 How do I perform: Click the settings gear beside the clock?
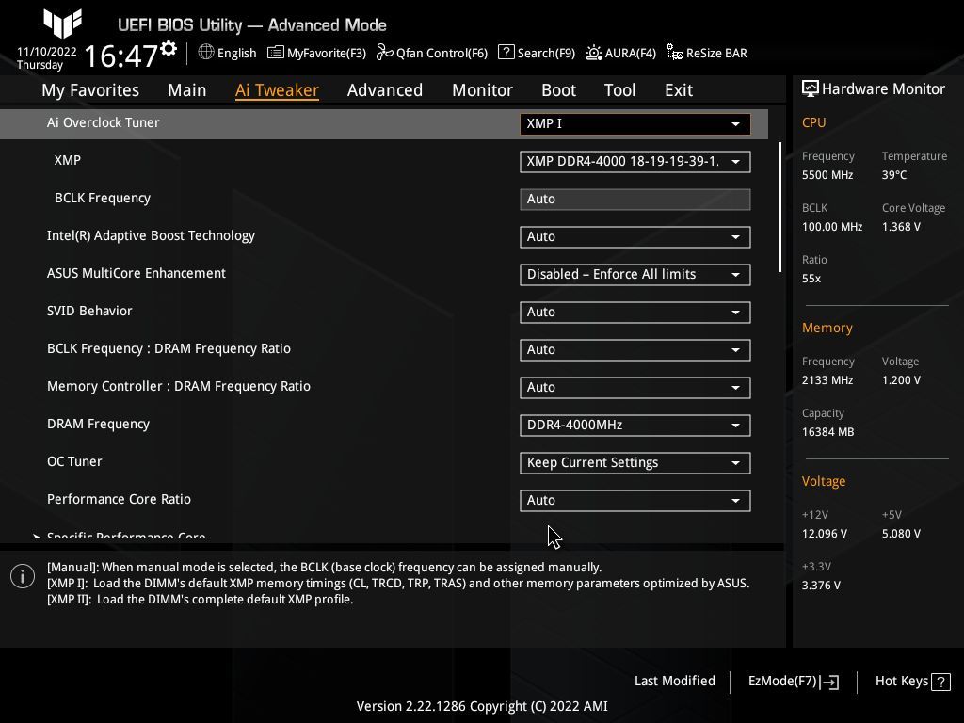pyautogui.click(x=169, y=49)
